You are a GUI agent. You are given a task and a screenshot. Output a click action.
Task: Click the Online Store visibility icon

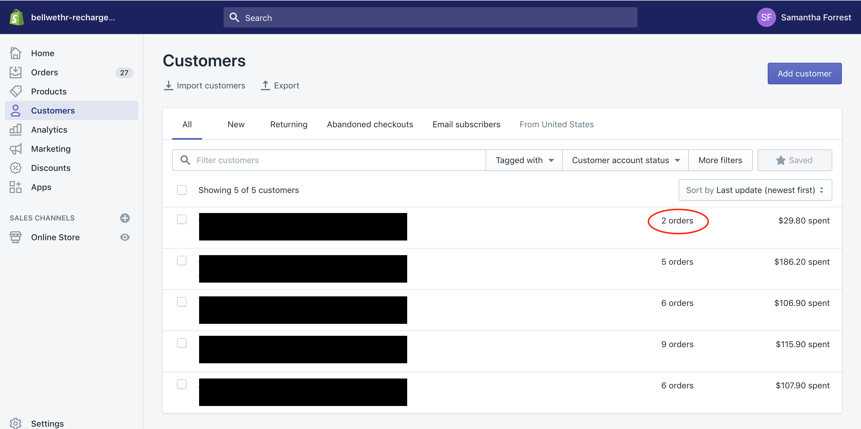point(125,237)
